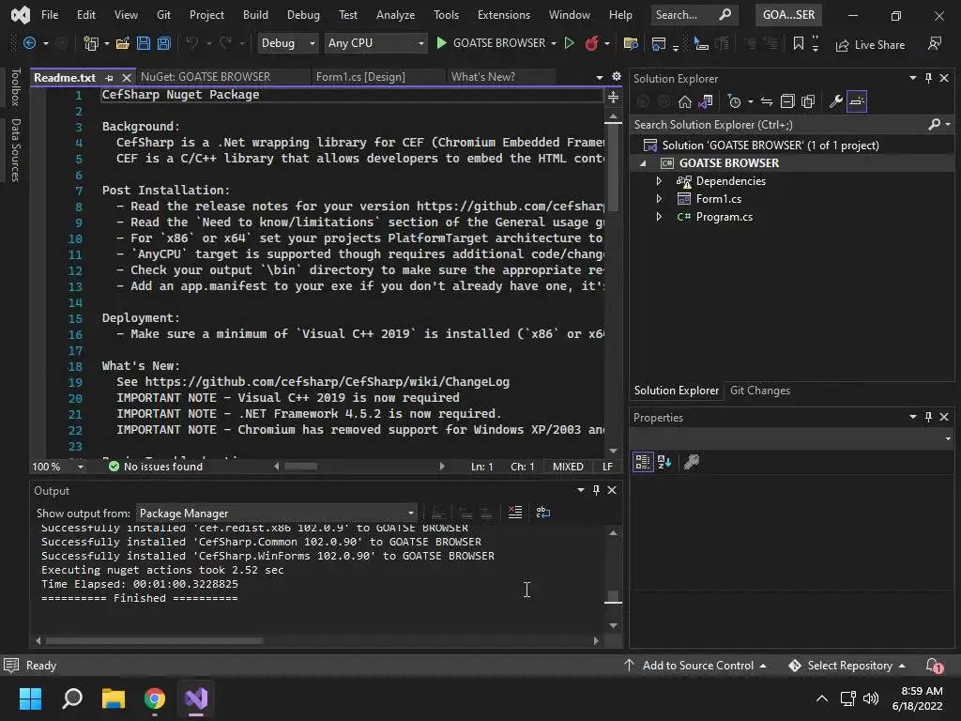Expand the Form1.cs tree node
The width and height of the screenshot is (961, 721).
pyautogui.click(x=659, y=199)
